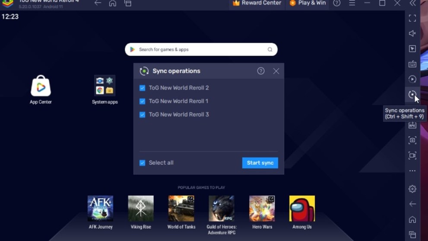Toggle the mute volume icon in sidebar
Viewport: 428px width, 241px height.
tap(412, 33)
